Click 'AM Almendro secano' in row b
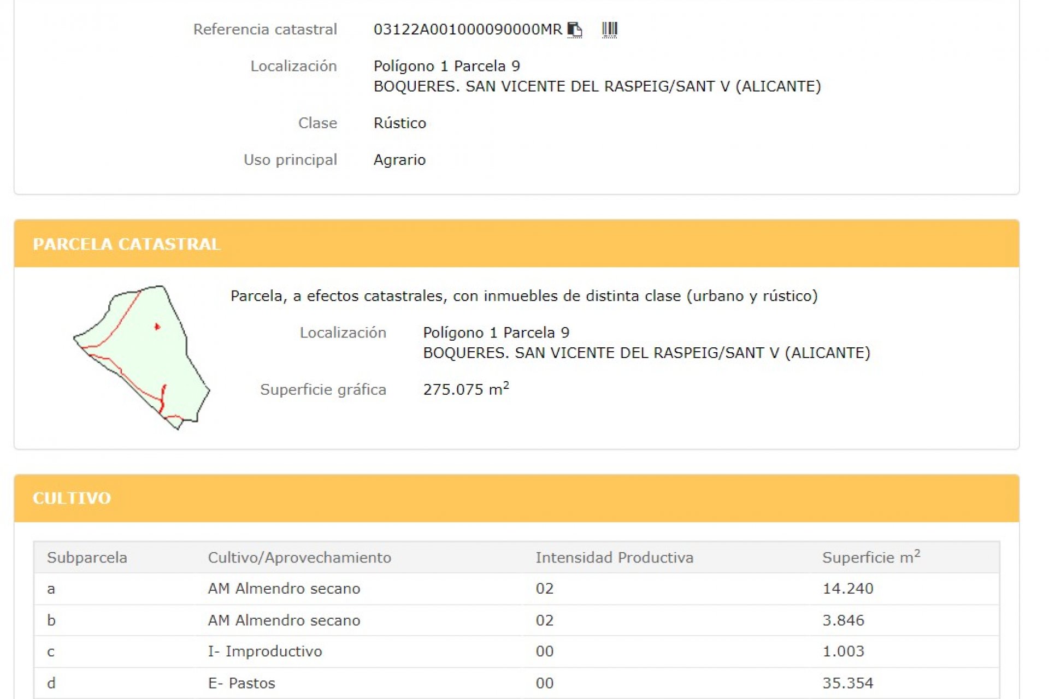 coord(284,620)
